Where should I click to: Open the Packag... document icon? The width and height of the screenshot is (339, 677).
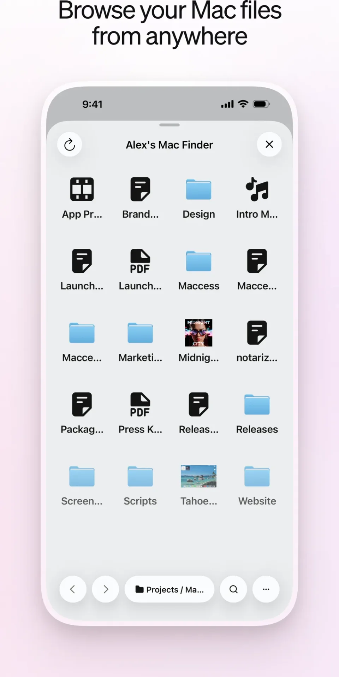pyautogui.click(x=82, y=405)
